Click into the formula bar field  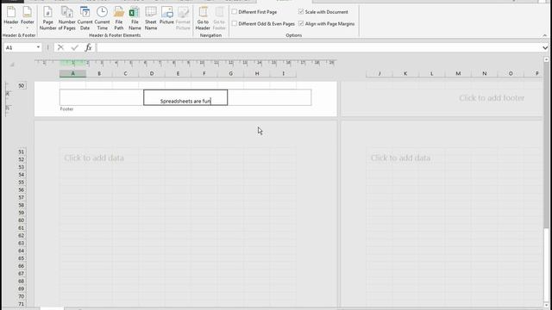319,47
